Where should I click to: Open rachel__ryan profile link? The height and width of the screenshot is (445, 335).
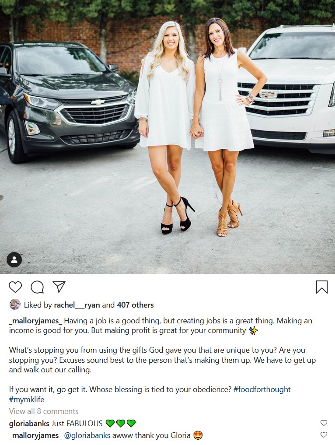[x=77, y=305]
